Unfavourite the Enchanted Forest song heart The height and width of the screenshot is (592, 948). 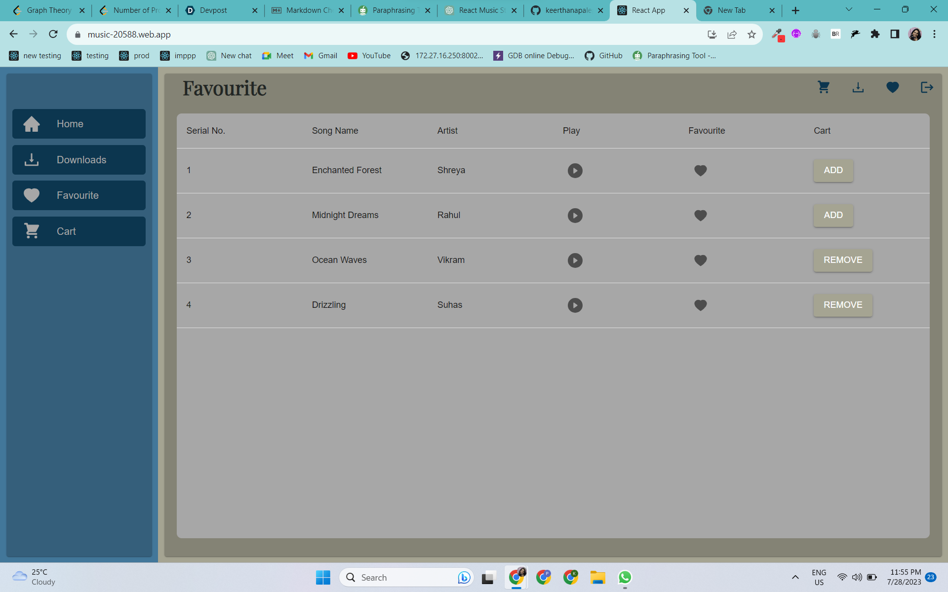[x=700, y=171]
